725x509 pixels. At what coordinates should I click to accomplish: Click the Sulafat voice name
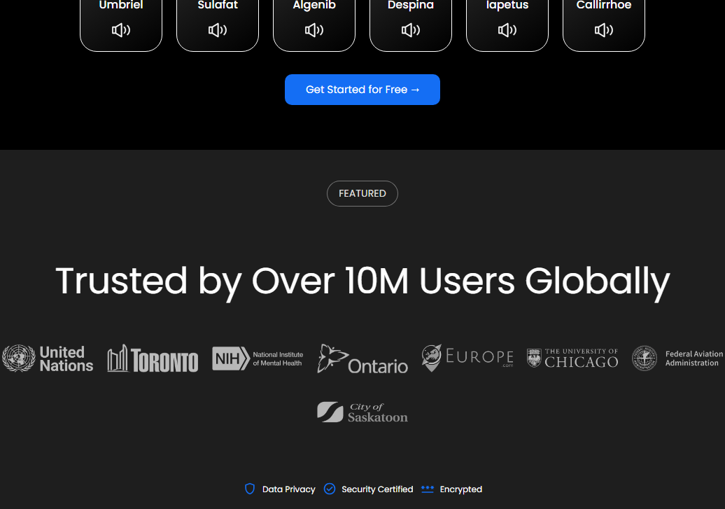[x=218, y=5]
